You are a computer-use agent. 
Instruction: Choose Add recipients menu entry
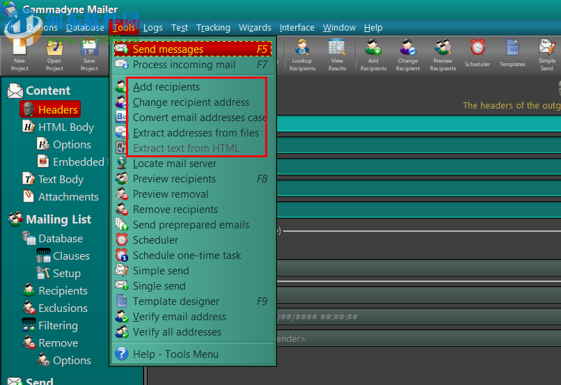tap(193, 86)
